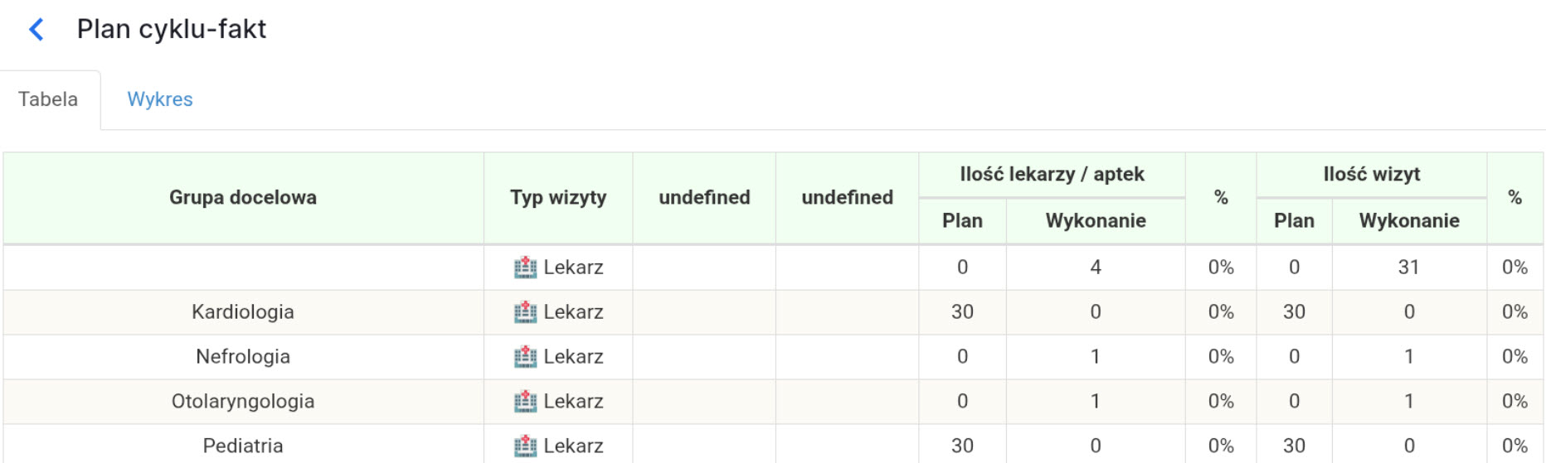
Task: Select the Pediatria group cell
Action: click(x=243, y=446)
